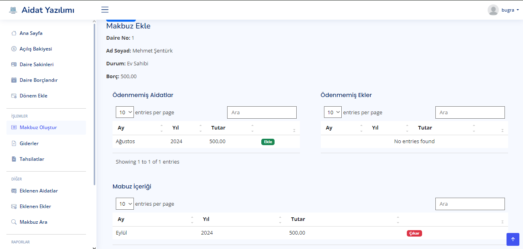This screenshot has width=523, height=249.
Task: Click the Açılış Bakiyesi coin icon
Action: pos(14,49)
